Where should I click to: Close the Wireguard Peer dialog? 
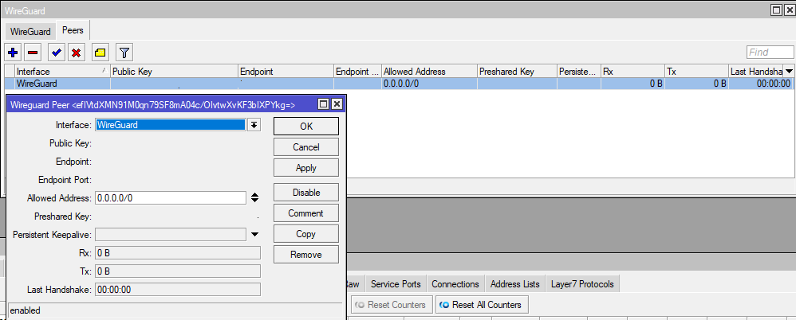(x=337, y=104)
